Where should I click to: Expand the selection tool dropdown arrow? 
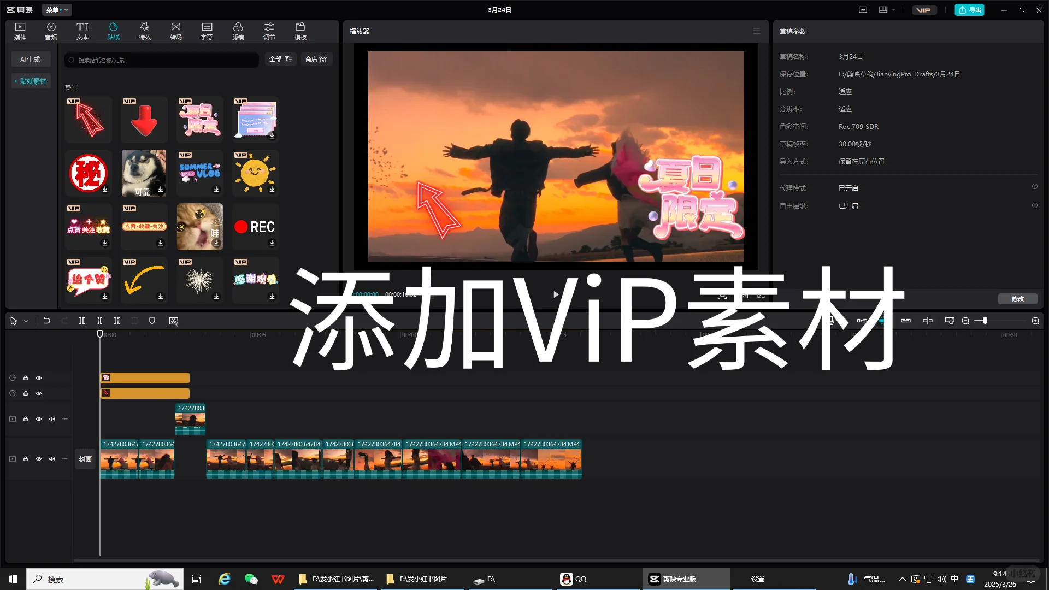click(26, 321)
